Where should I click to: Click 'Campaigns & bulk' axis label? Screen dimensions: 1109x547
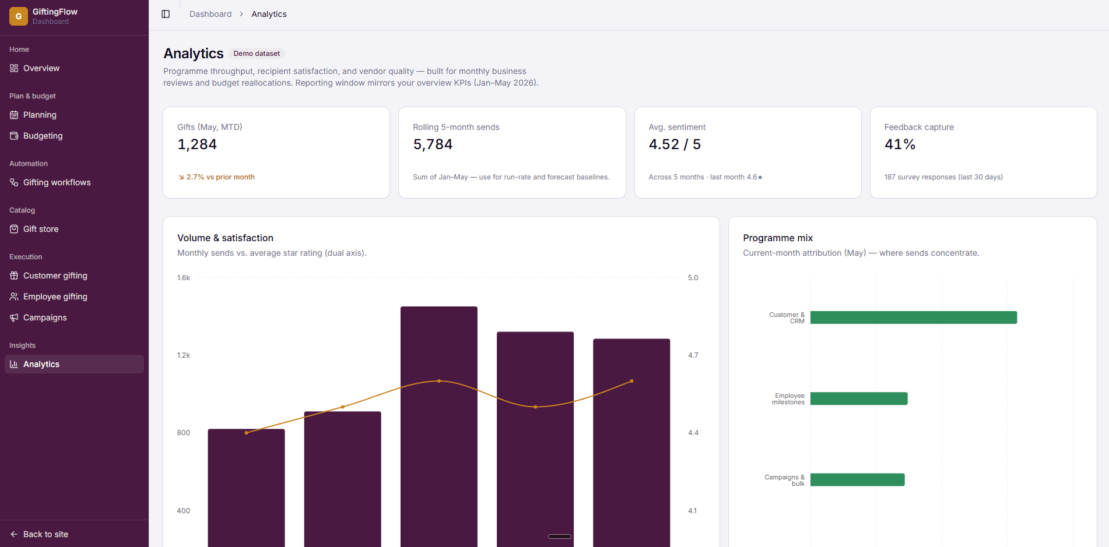[784, 480]
